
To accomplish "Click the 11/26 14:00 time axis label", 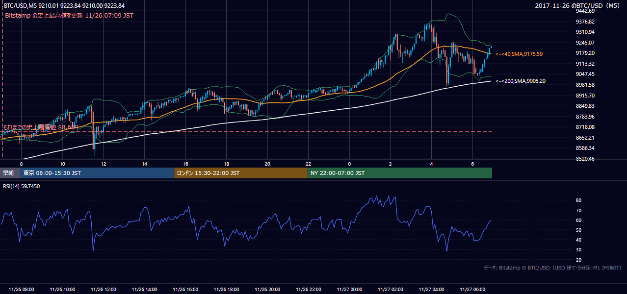I will tap(144, 290).
